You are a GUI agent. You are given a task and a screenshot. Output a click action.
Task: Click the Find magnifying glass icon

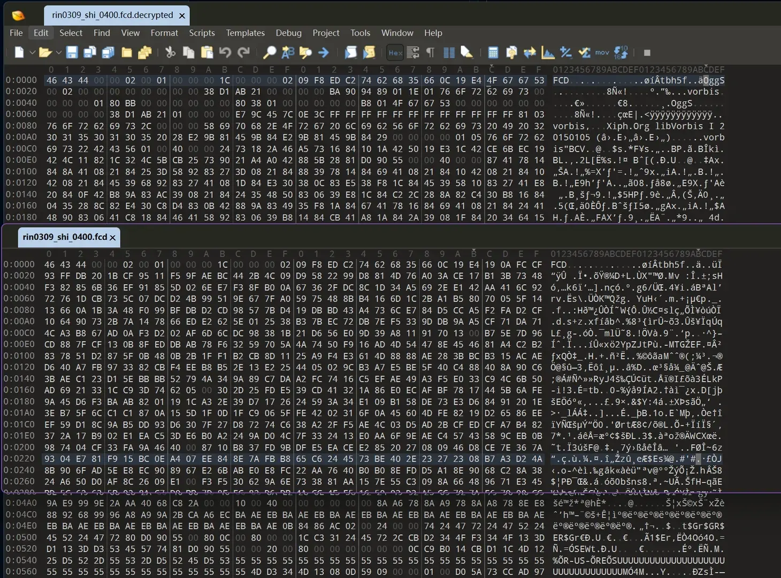(270, 52)
